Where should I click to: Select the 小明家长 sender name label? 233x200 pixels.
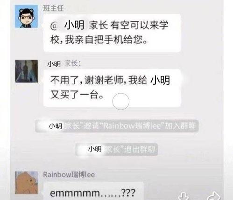pyautogui.click(x=64, y=64)
